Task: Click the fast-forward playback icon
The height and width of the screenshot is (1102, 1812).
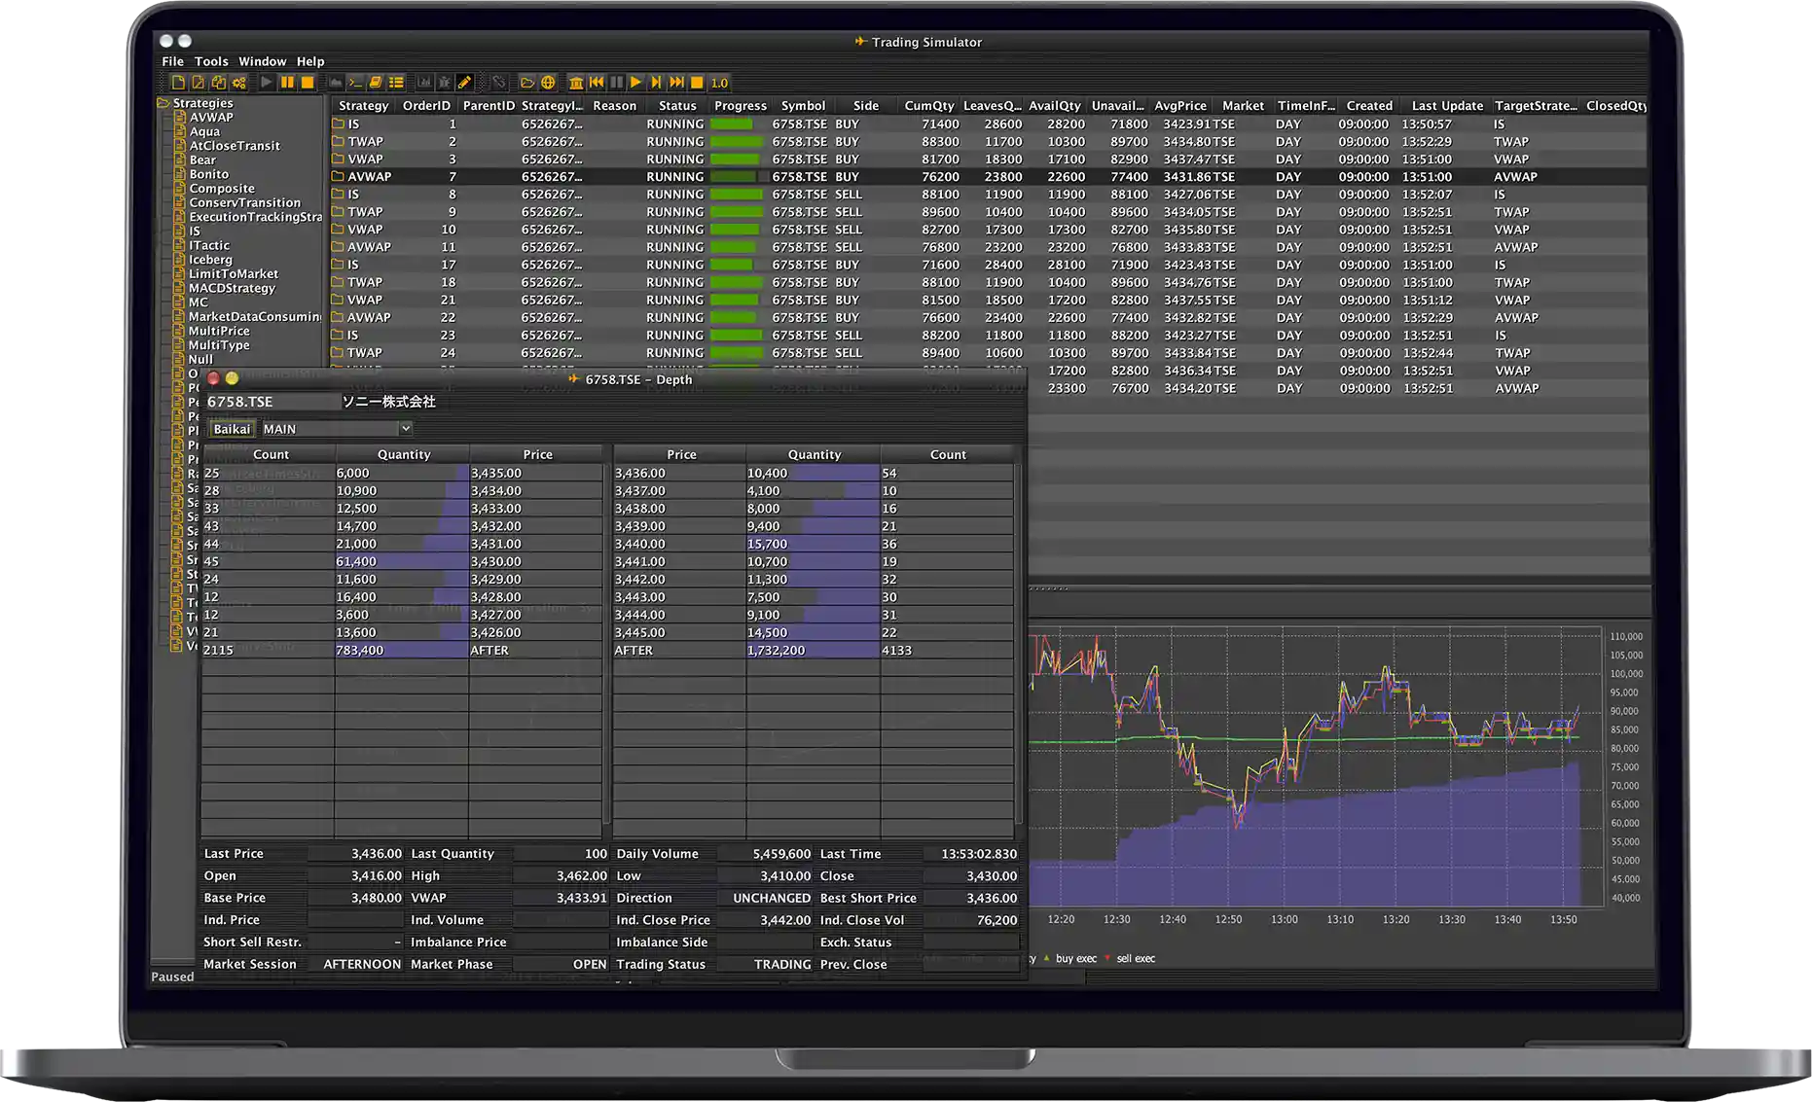Action: point(675,82)
